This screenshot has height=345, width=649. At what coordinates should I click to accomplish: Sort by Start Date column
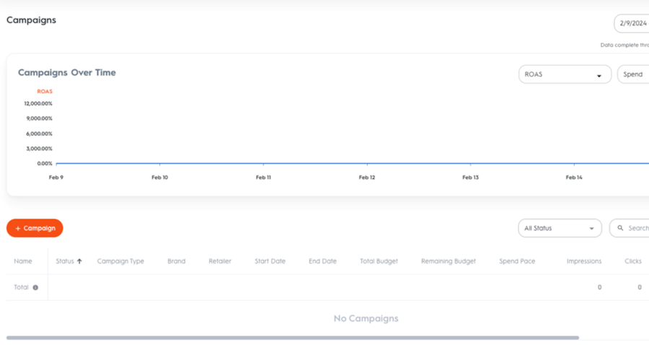tap(270, 261)
